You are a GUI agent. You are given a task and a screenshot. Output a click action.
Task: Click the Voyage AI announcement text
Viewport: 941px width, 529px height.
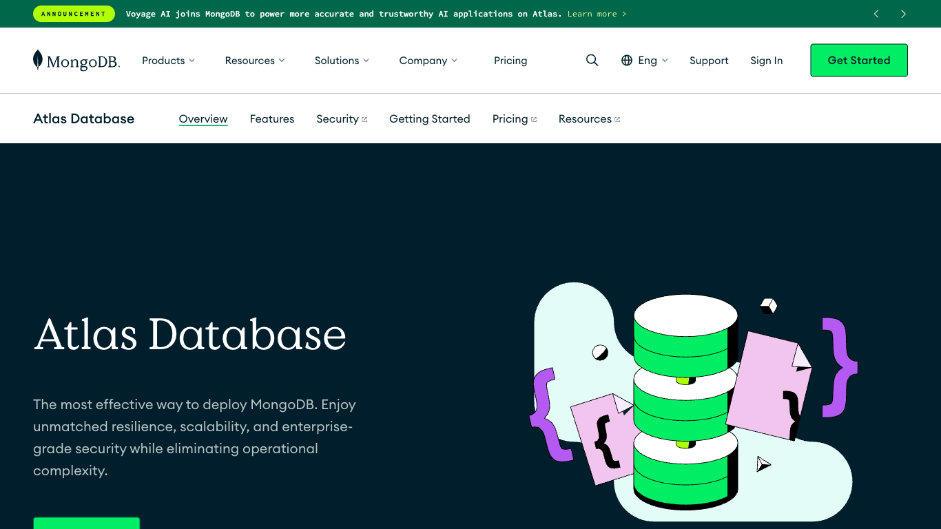click(344, 14)
